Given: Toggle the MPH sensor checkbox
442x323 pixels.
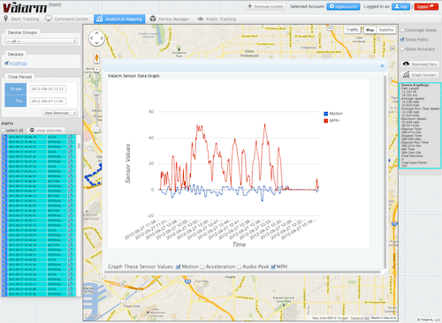Looking at the screenshot, I should pos(273,267).
